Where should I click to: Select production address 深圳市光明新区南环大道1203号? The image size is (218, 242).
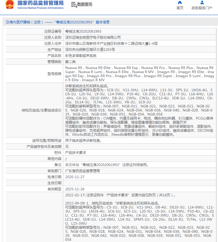click(x=90, y=50)
